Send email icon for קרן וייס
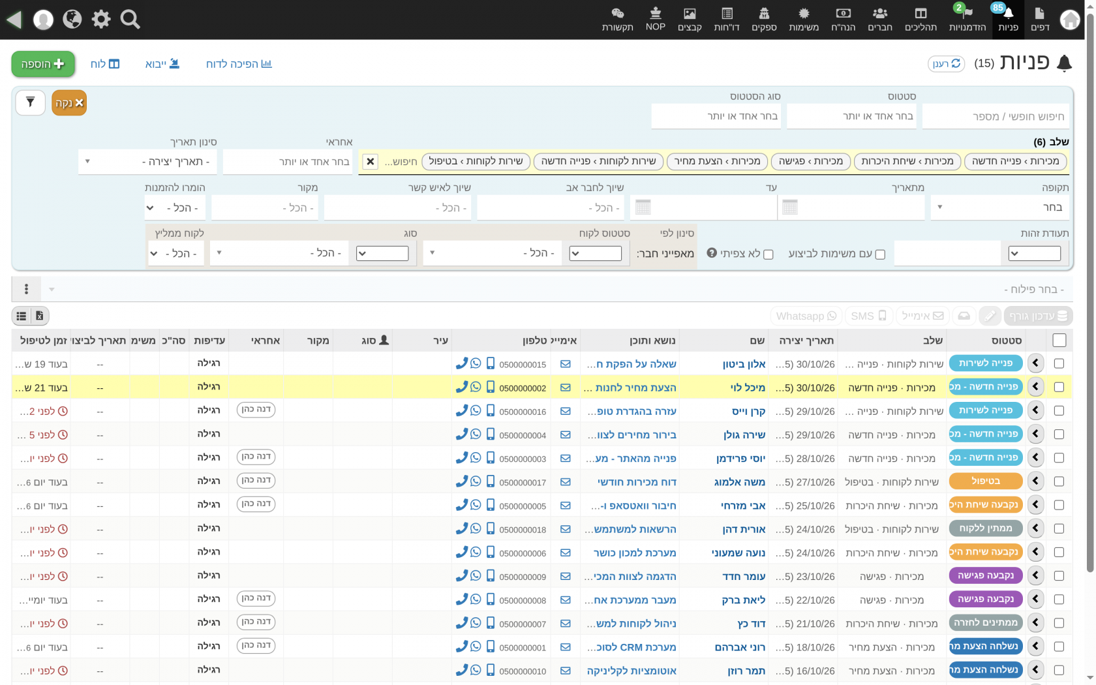The image size is (1096, 685). coord(566,411)
